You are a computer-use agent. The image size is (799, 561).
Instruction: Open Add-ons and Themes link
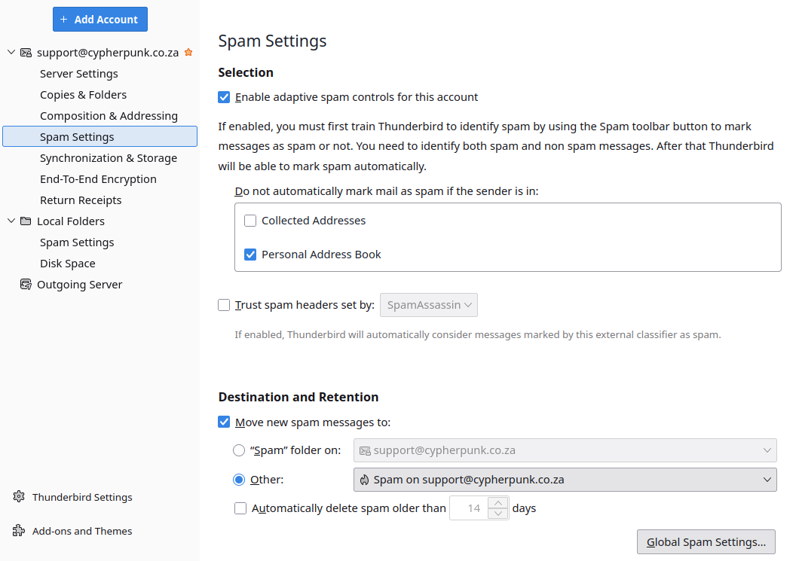(x=82, y=531)
